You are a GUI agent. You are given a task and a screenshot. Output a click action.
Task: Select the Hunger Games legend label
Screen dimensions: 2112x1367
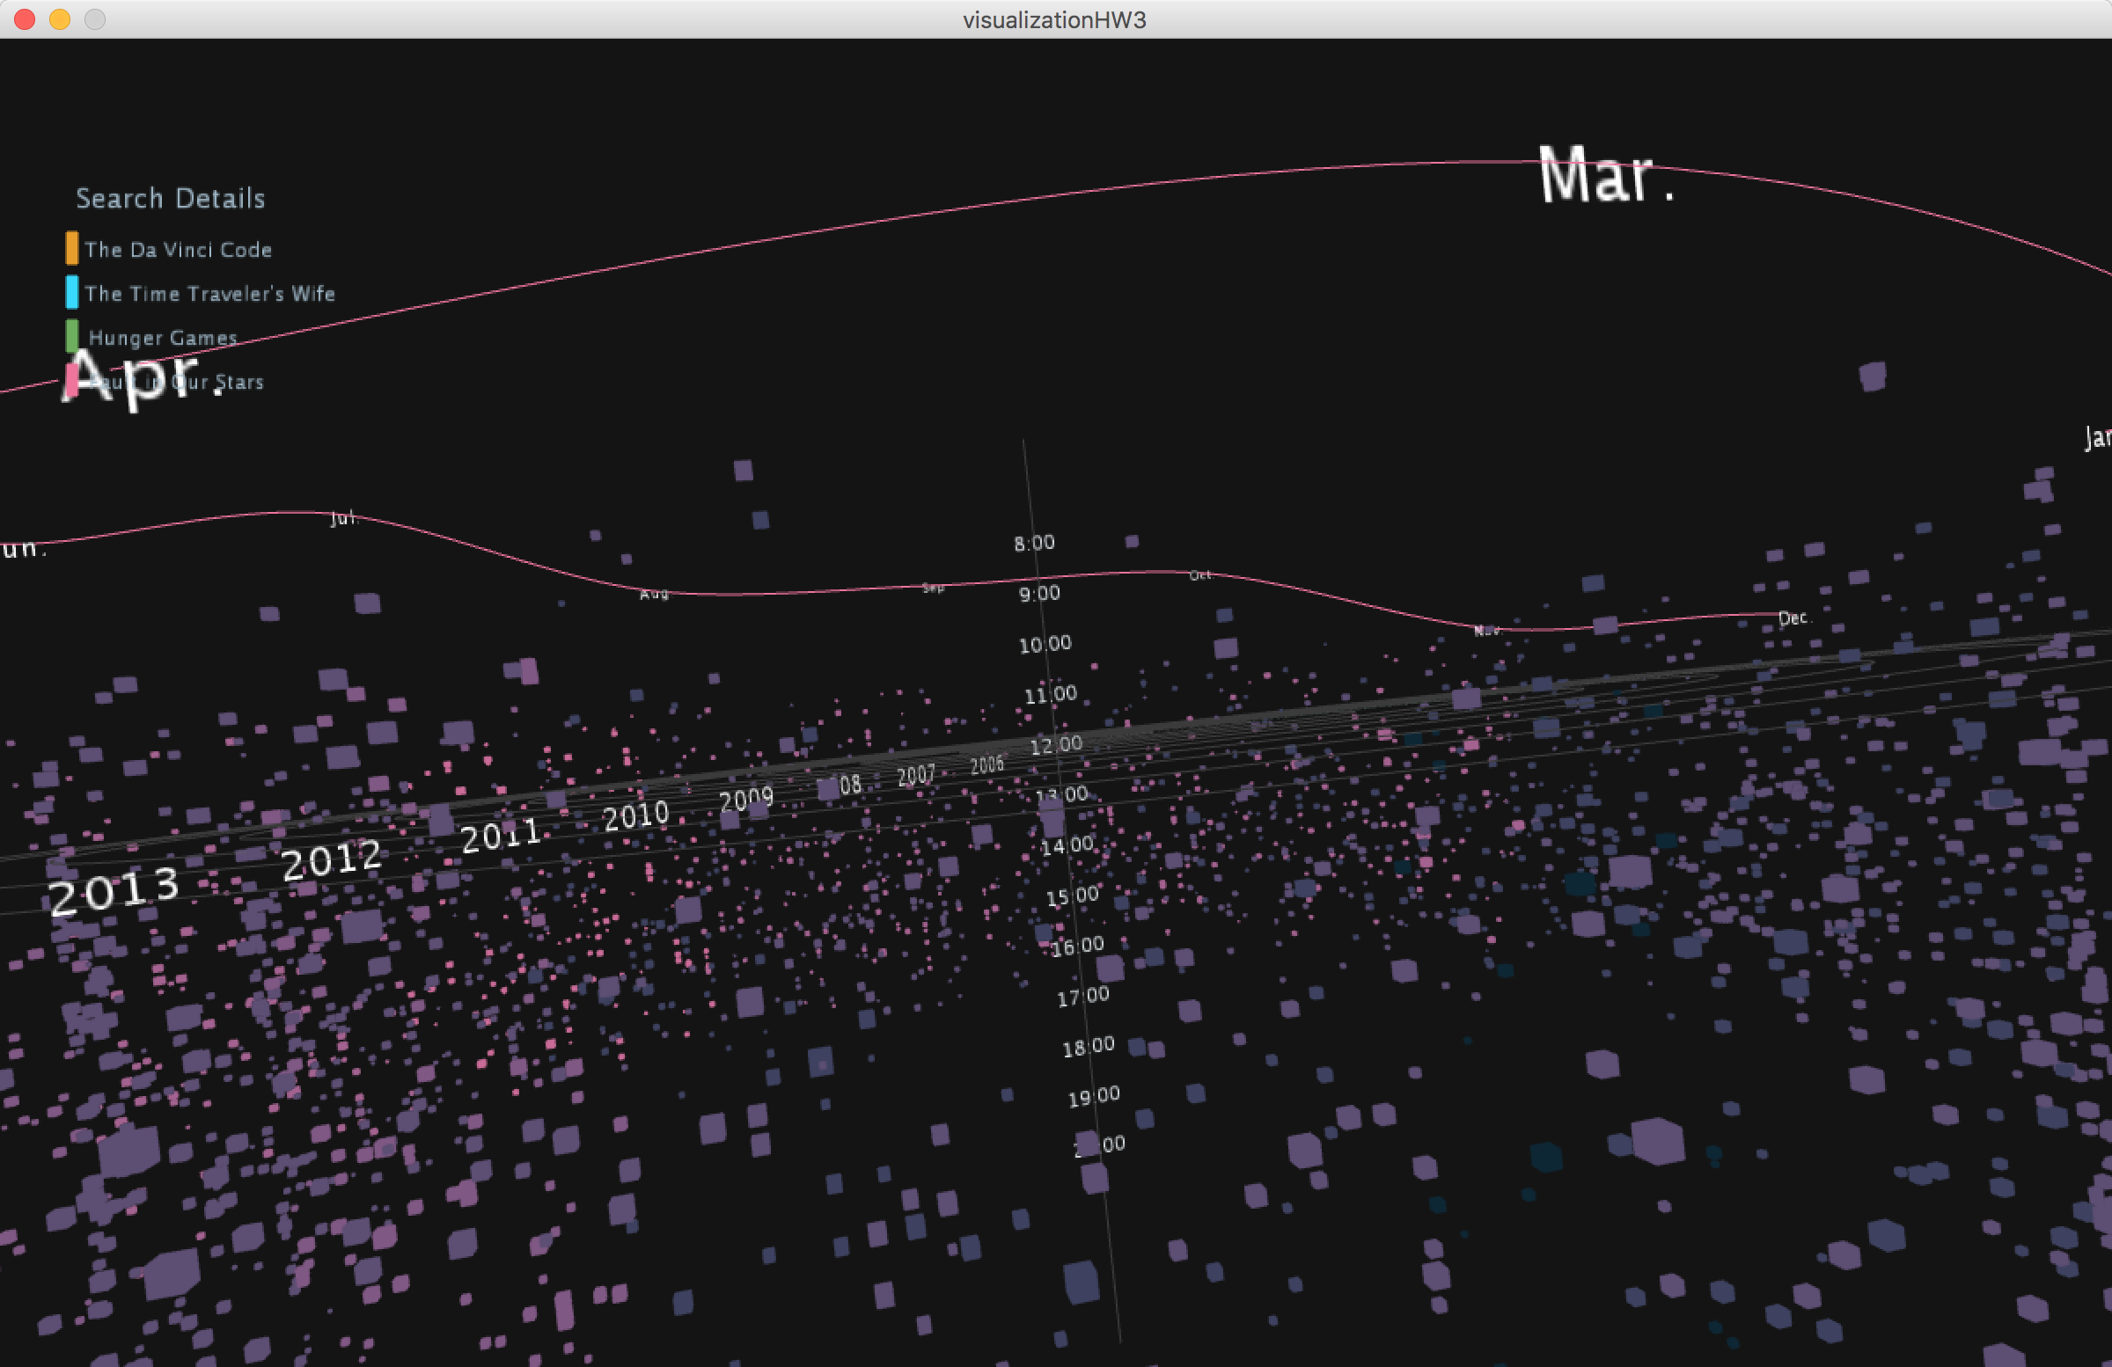[164, 338]
